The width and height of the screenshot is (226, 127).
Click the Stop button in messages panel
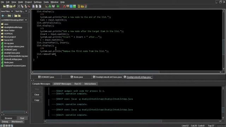(x=37, y=89)
